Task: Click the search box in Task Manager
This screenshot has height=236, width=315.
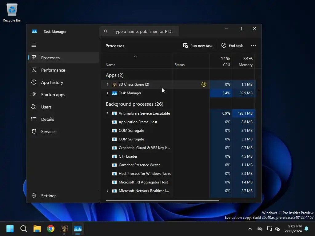Action: click(139, 31)
